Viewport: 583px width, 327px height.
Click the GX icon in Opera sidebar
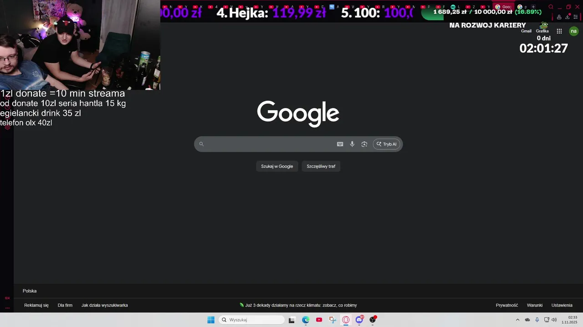tap(7, 298)
